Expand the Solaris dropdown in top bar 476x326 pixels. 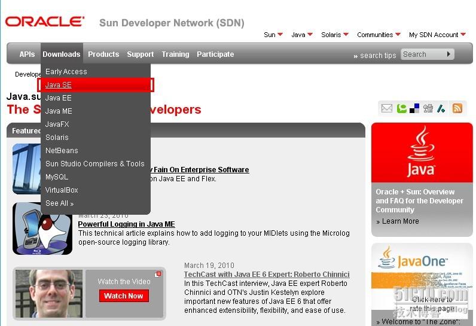[335, 35]
